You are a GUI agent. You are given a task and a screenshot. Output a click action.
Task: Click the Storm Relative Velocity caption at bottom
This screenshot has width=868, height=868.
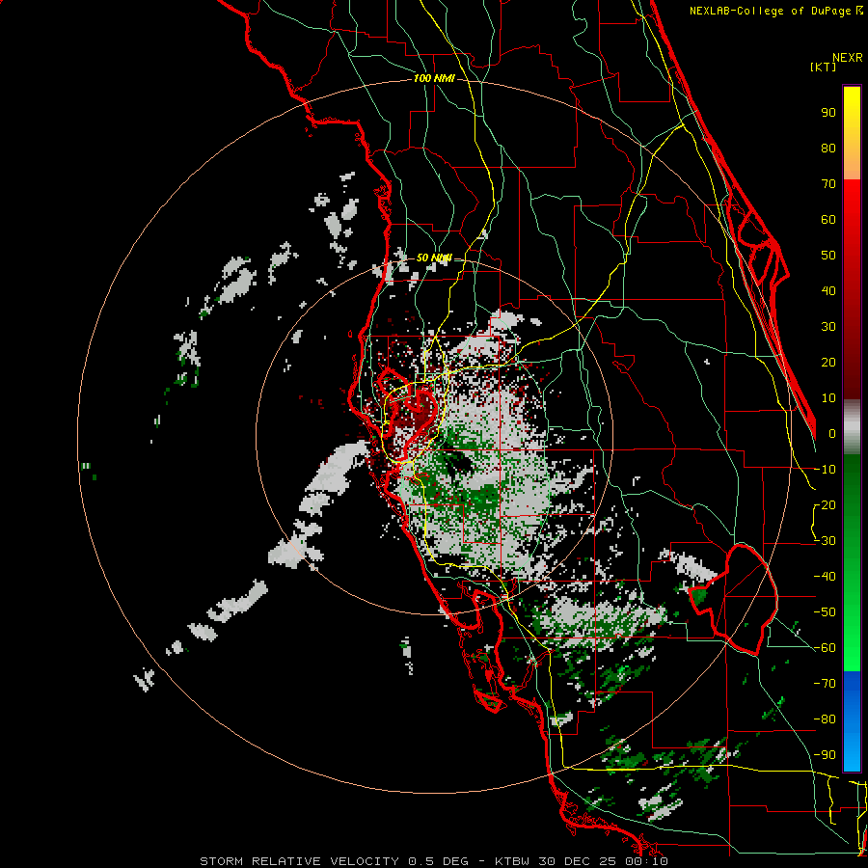click(x=433, y=861)
